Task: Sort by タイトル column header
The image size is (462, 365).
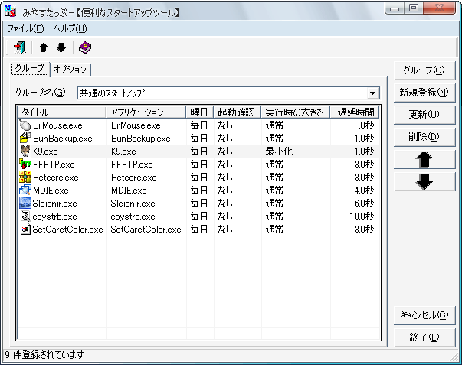Action: click(61, 112)
